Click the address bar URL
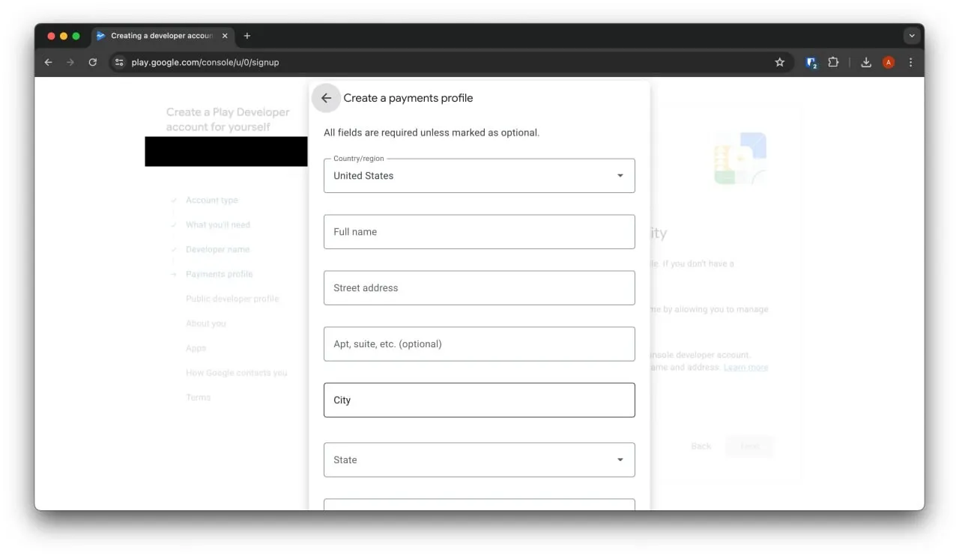 pyautogui.click(x=205, y=62)
